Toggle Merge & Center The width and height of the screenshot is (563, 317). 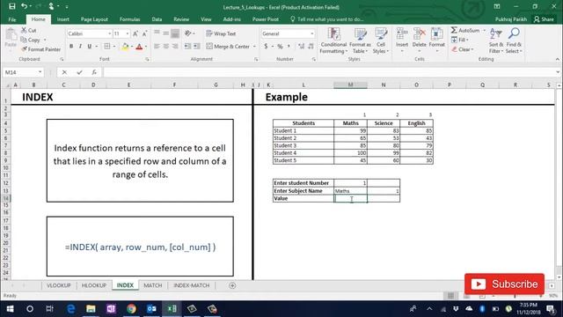click(x=228, y=47)
